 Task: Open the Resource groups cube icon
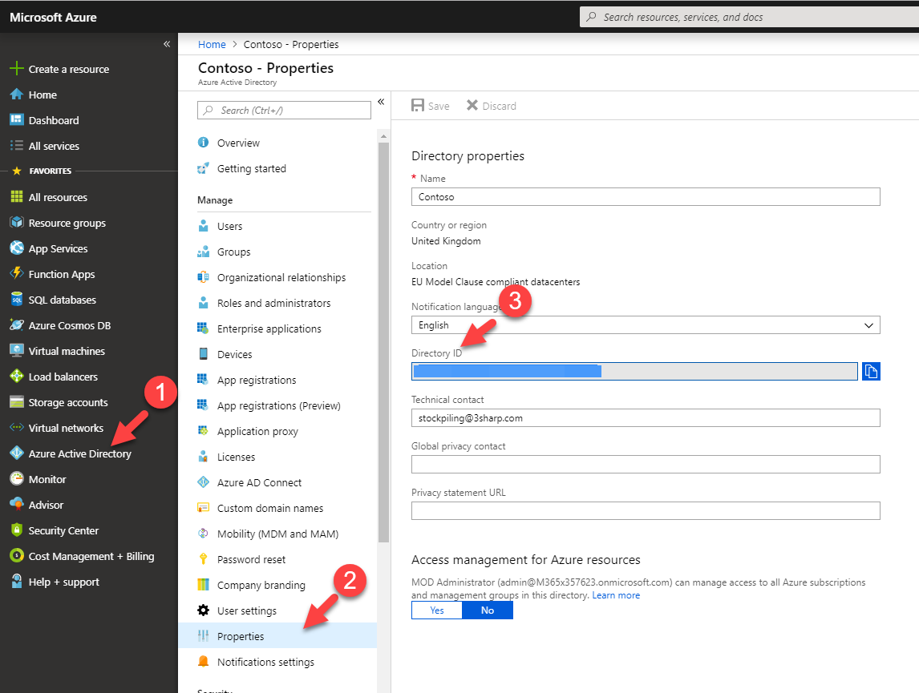16,223
